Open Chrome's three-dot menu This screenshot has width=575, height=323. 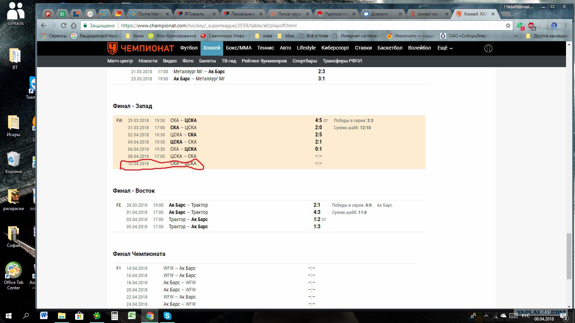point(566,25)
